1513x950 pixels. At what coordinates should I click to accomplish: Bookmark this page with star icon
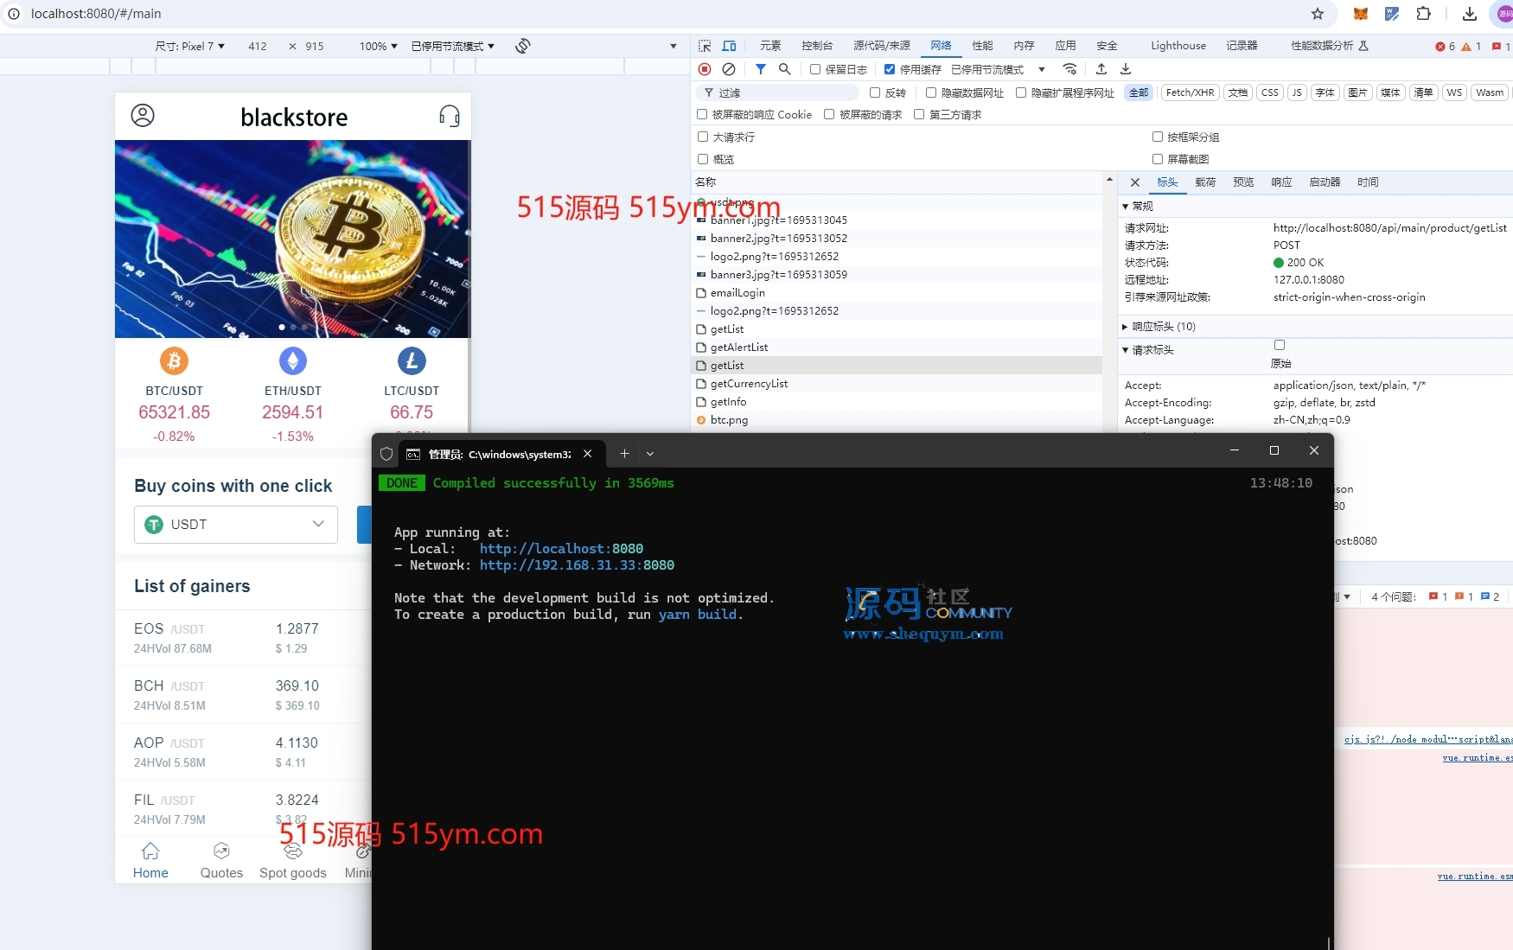pos(1317,14)
